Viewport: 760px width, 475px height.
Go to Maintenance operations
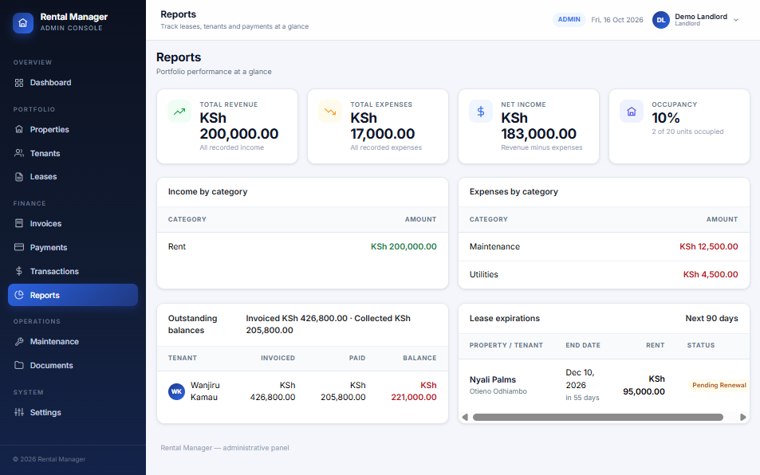point(73,341)
